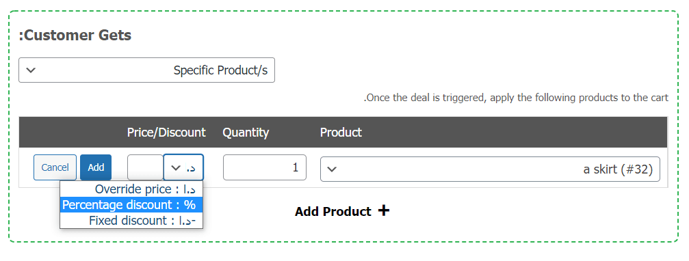Viewport: 689px width, 261px height.
Task: Open the Specific Product/s dropdown
Action: point(147,70)
